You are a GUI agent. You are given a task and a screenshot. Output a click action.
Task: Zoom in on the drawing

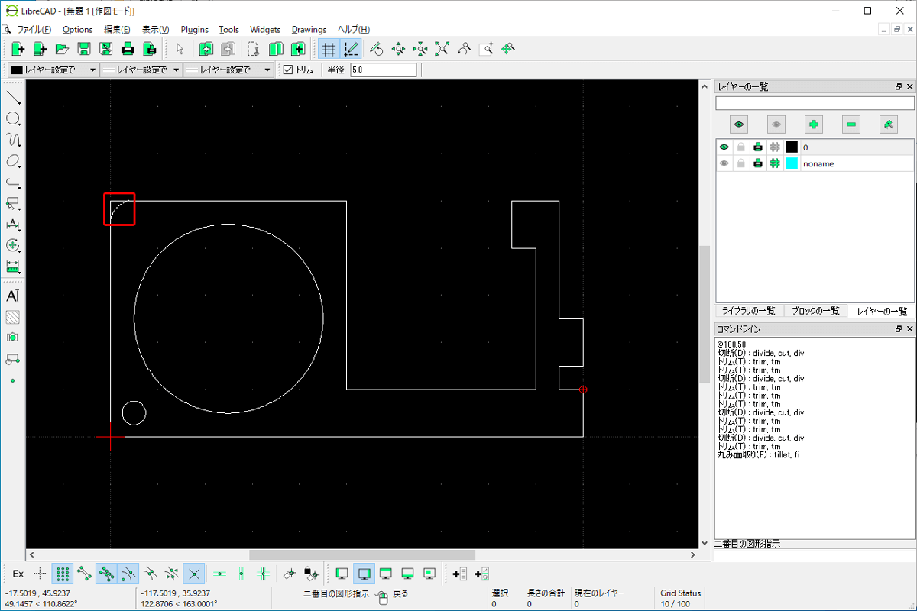pos(398,49)
